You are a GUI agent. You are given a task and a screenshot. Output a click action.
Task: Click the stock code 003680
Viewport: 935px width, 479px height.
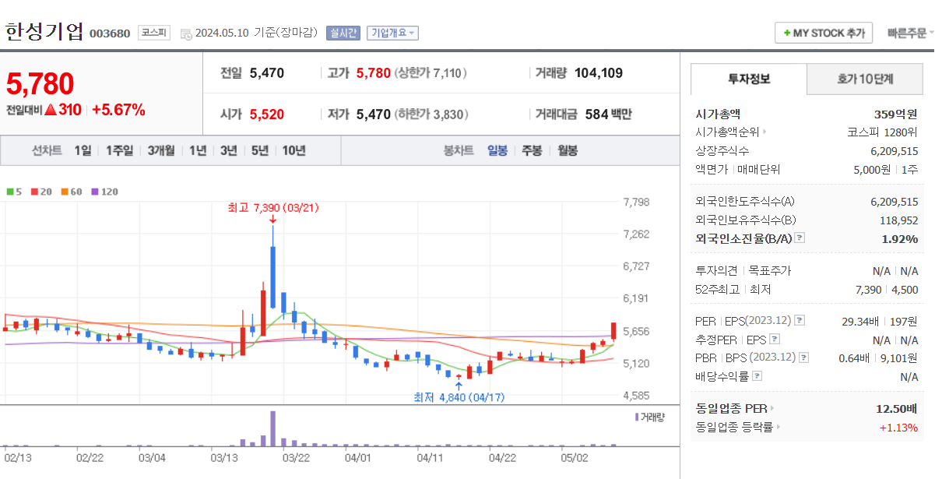(x=110, y=33)
